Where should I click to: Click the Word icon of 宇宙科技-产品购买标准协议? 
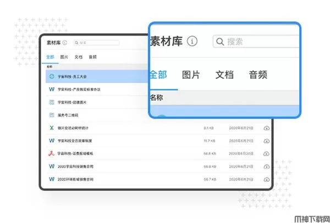(x=51, y=89)
